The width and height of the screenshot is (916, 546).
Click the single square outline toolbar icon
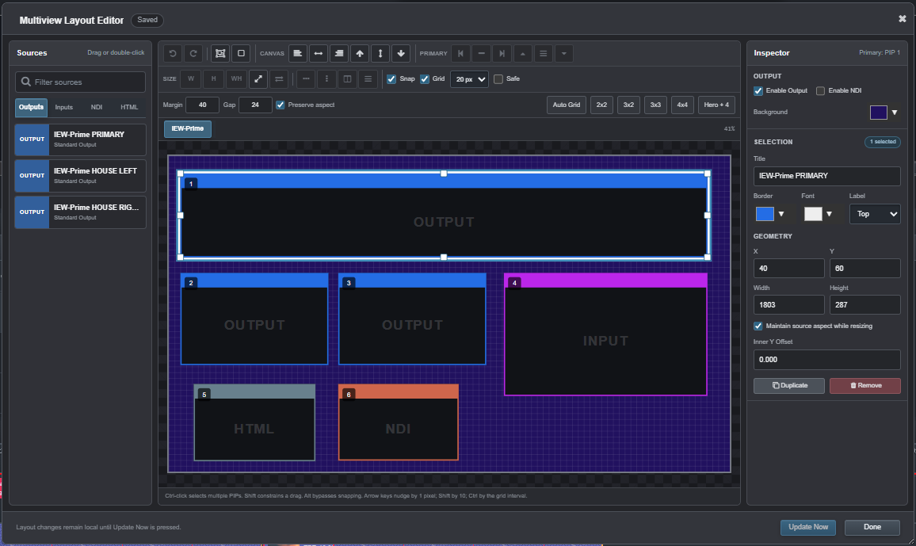pos(241,53)
